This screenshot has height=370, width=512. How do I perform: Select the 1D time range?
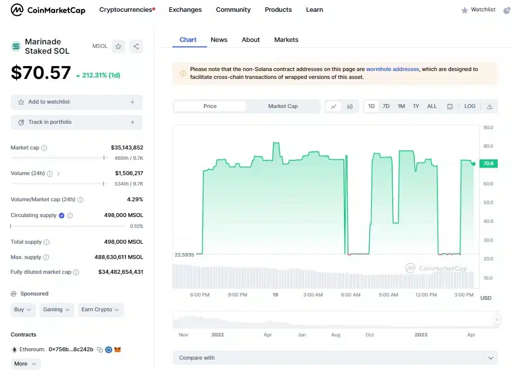[371, 106]
